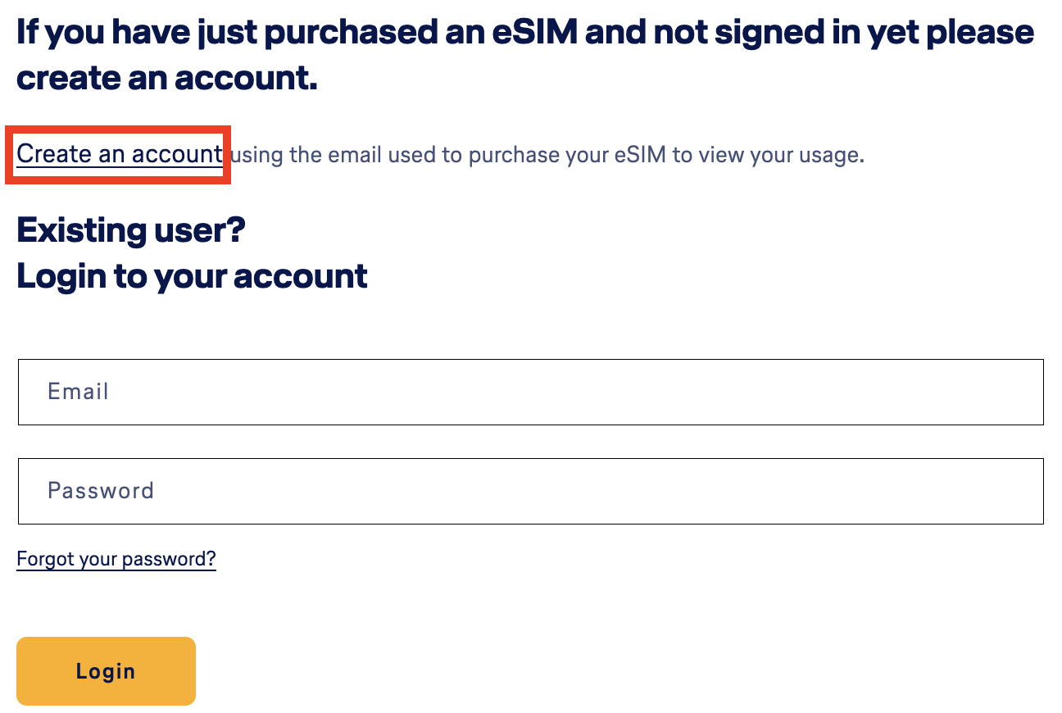Click the 'Email' placeholder text
The width and height of the screenshot is (1062, 713).
pos(78,392)
